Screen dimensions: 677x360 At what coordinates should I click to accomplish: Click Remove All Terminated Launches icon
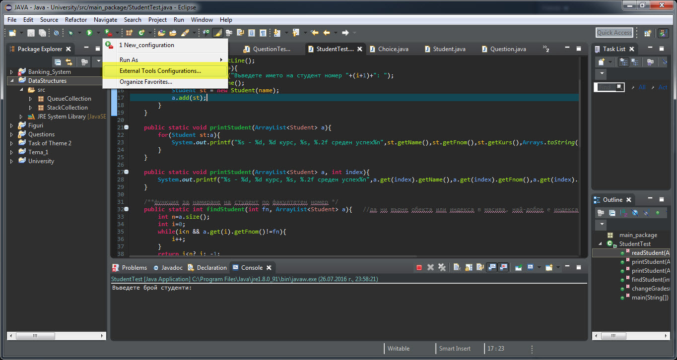[442, 268]
